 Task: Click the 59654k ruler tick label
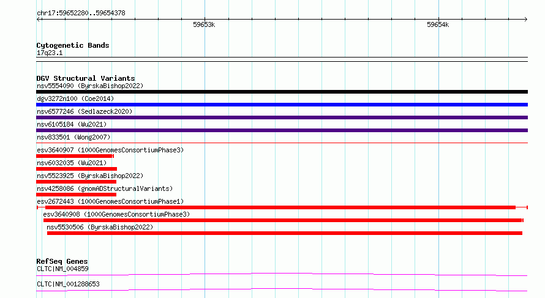point(438,24)
